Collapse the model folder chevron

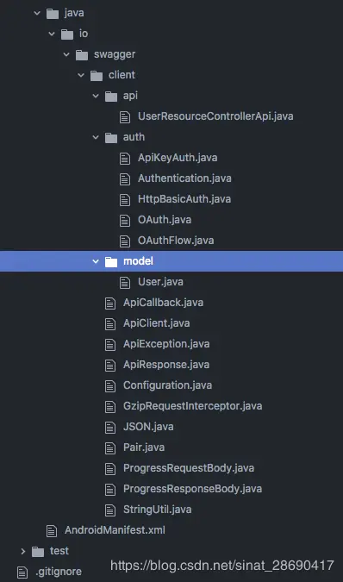point(96,261)
